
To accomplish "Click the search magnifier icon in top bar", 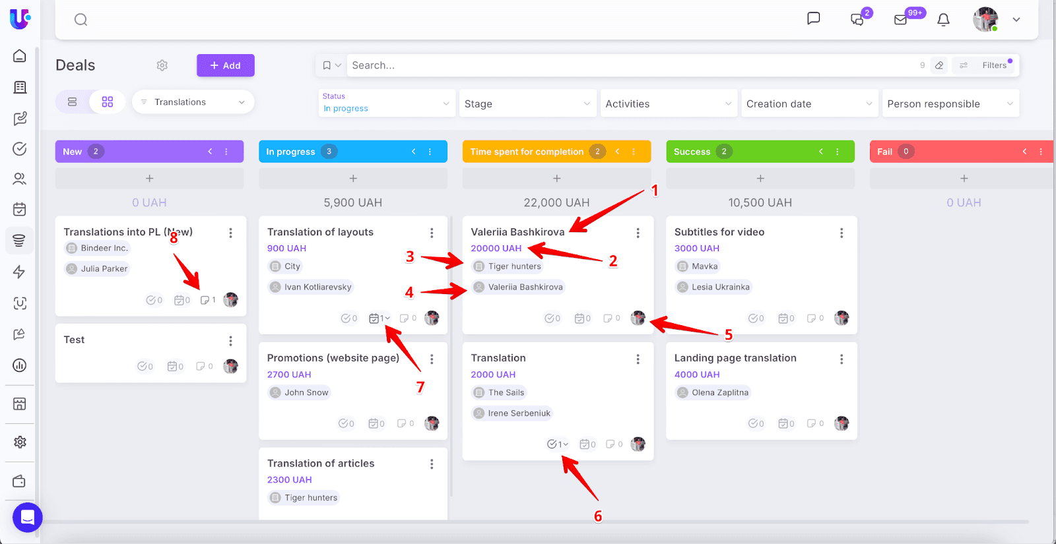I will pos(81,20).
